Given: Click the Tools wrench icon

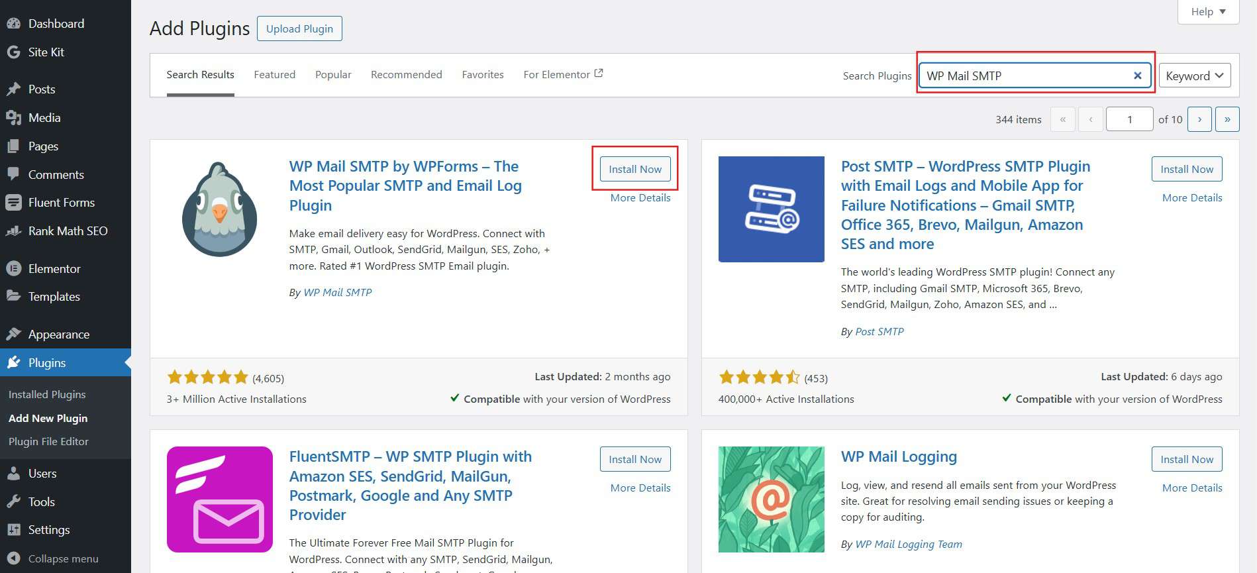Looking at the screenshot, I should 13,501.
